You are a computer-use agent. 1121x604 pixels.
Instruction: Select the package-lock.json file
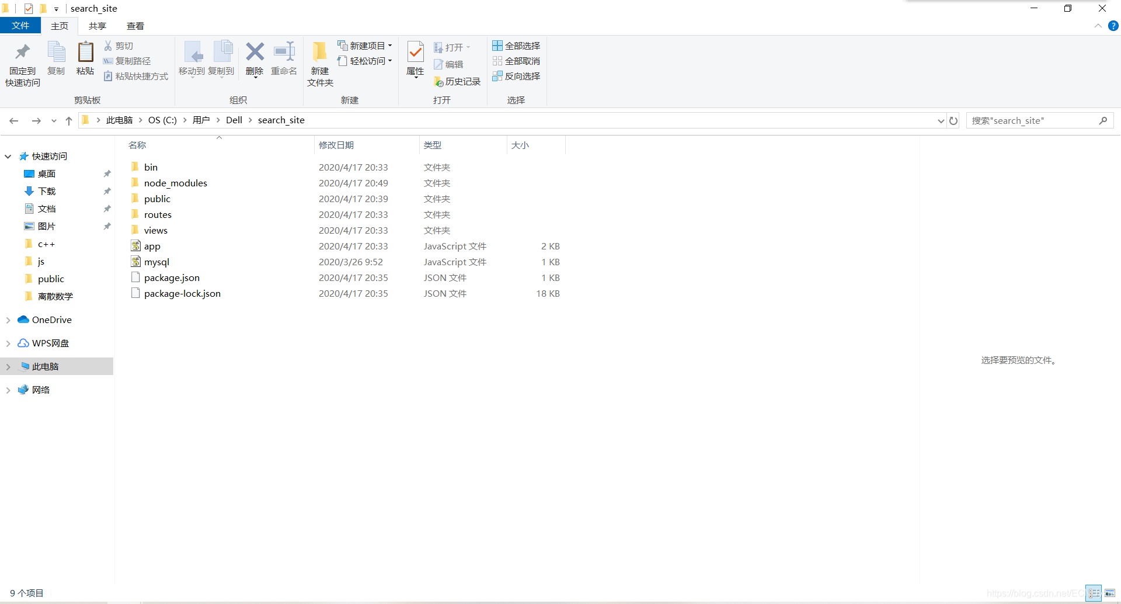coord(182,293)
